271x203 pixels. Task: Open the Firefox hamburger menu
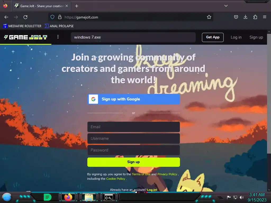pyautogui.click(x=265, y=17)
